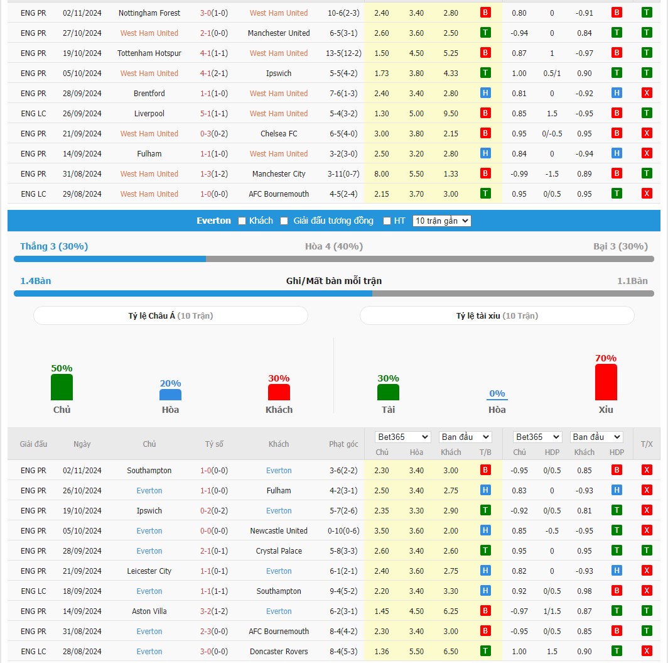Click the Phạt góc column header

[x=343, y=444]
